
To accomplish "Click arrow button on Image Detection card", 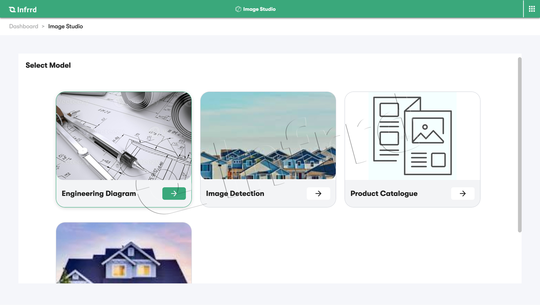I will coord(318,194).
